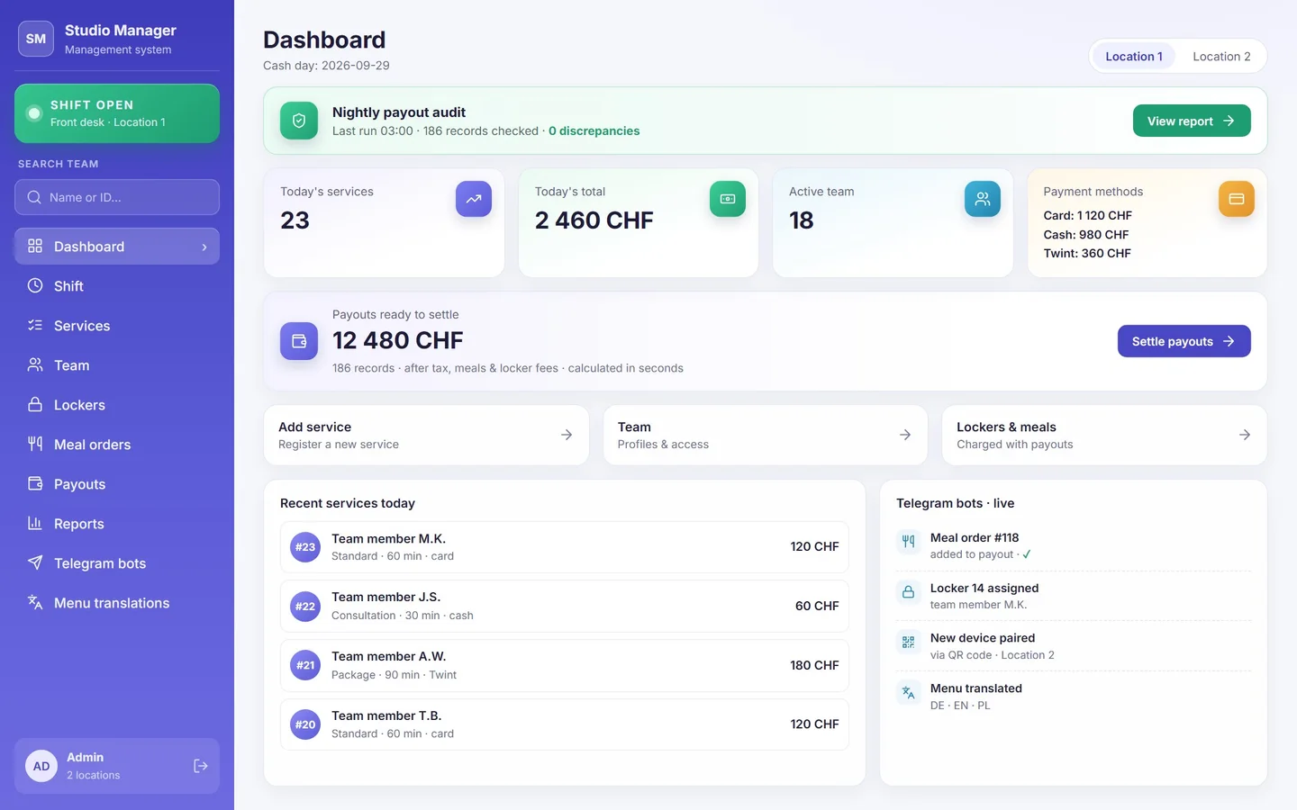
Task: Open Lockers in the sidebar
Action: coord(117,405)
